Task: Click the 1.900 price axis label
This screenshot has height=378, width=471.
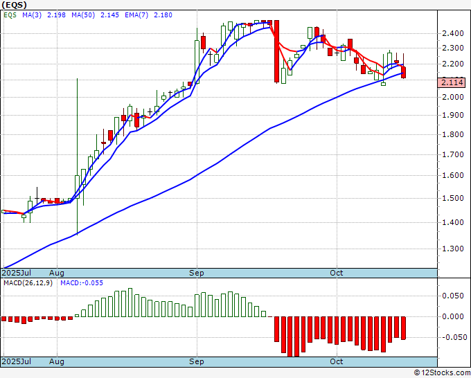Action: tap(453, 116)
